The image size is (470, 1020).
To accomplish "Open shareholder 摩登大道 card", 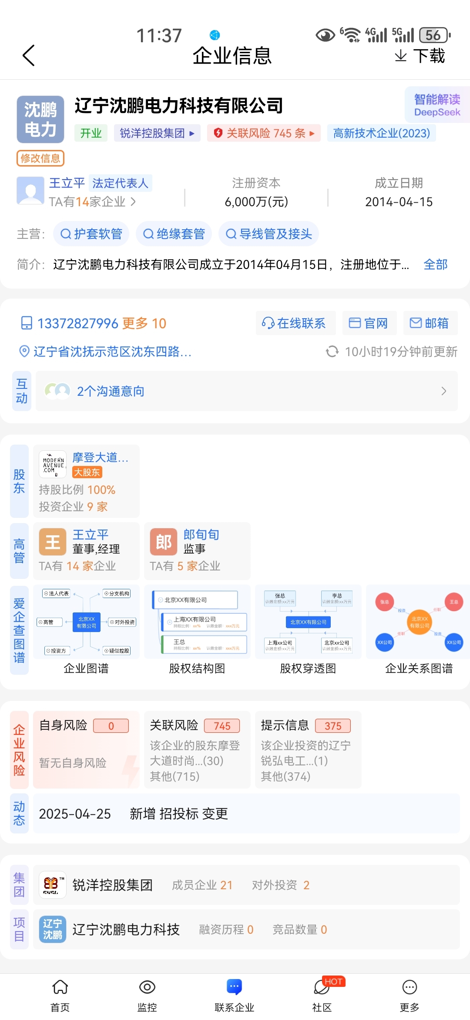I will coord(86,481).
